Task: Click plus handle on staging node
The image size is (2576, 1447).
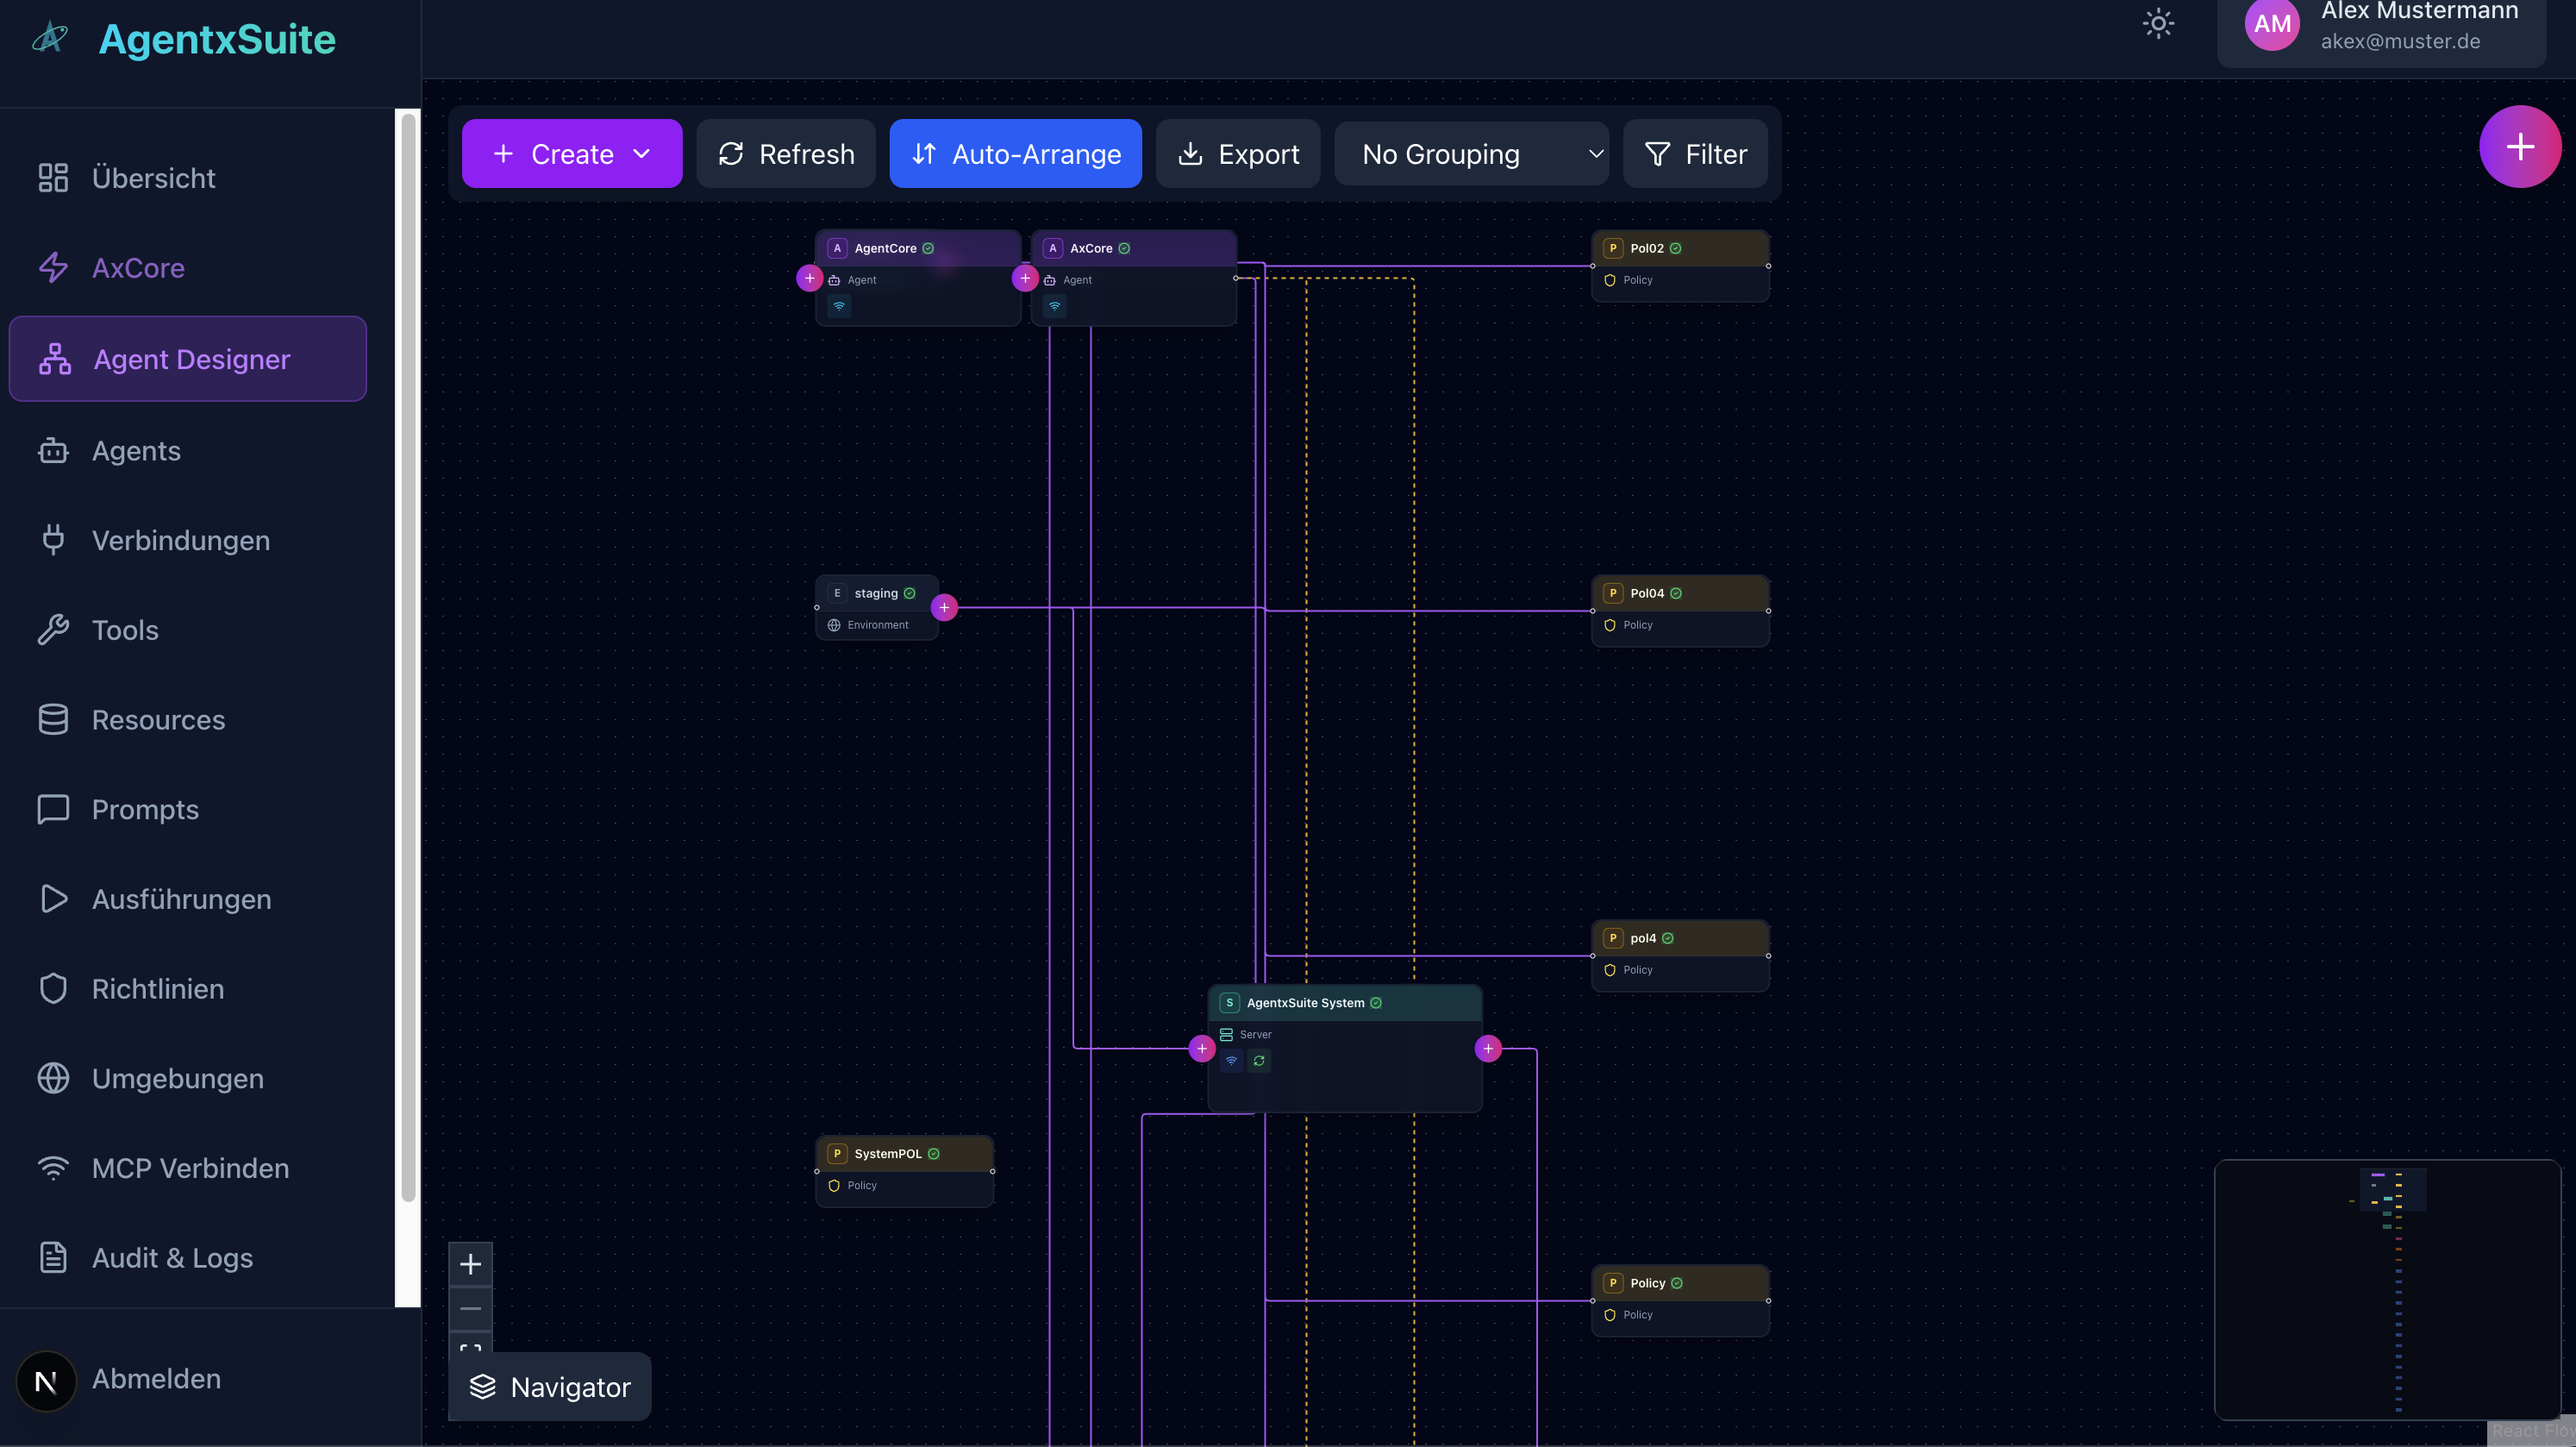Action: 944,607
